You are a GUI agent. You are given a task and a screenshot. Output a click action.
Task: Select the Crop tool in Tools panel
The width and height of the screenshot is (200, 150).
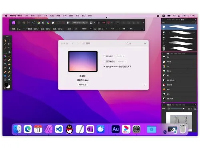pyautogui.click(x=9, y=44)
